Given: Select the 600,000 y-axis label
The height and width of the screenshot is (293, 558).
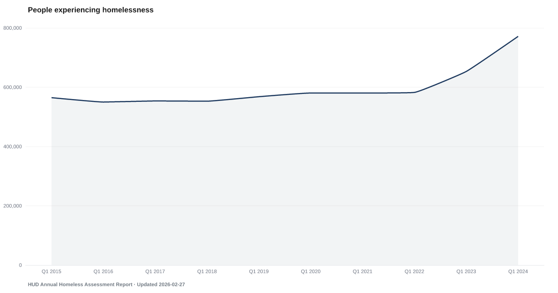Looking at the screenshot, I should tap(13, 87).
